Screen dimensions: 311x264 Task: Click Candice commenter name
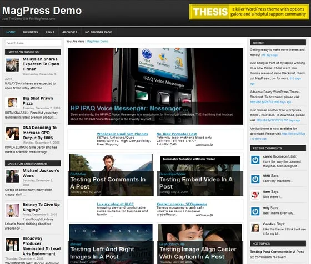click(269, 224)
